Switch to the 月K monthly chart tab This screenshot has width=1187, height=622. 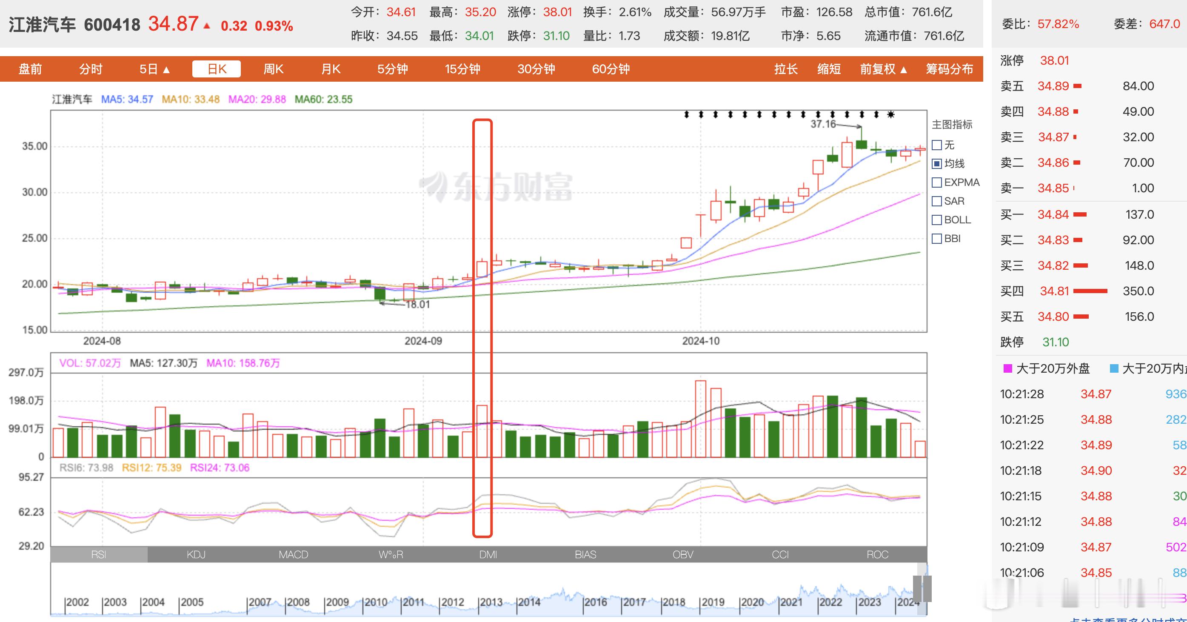pos(331,69)
